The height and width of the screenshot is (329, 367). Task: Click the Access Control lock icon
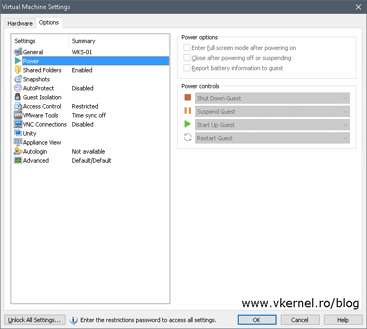pos(18,106)
